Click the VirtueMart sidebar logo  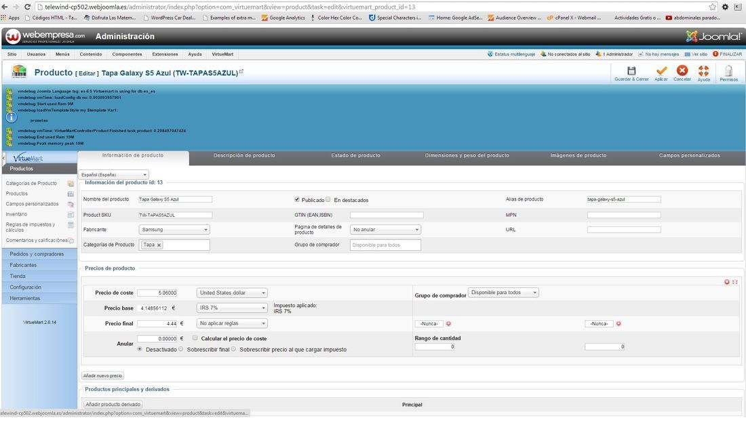point(28,158)
